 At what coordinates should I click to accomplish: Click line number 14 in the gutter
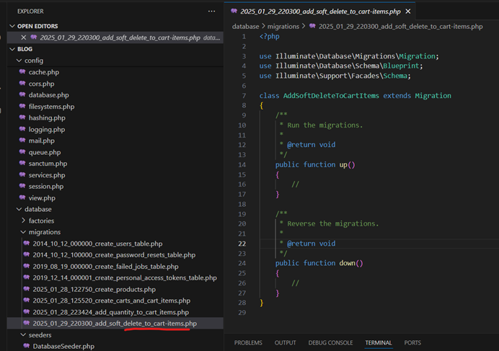pyautogui.click(x=242, y=164)
